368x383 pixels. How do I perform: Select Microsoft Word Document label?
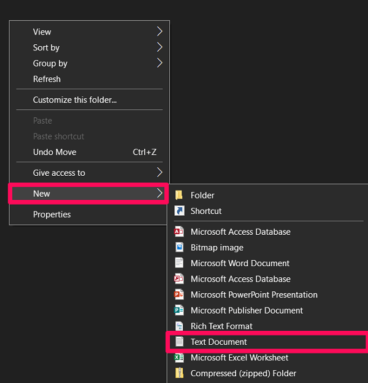(x=240, y=263)
